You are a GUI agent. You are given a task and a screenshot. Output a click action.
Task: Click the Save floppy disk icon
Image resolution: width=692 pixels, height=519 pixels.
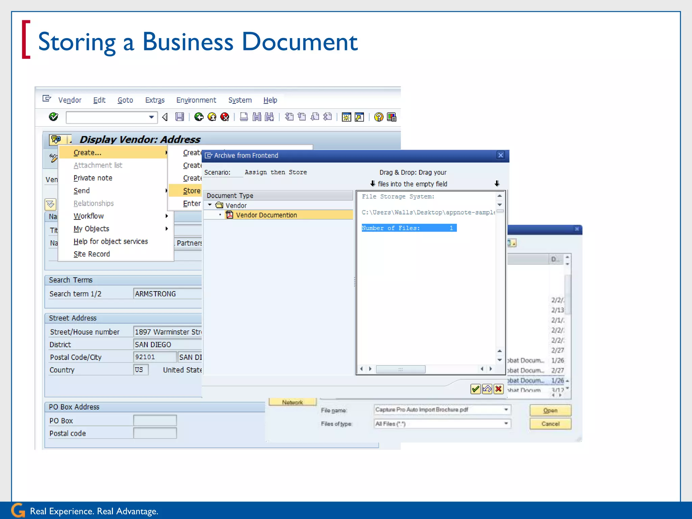(180, 117)
